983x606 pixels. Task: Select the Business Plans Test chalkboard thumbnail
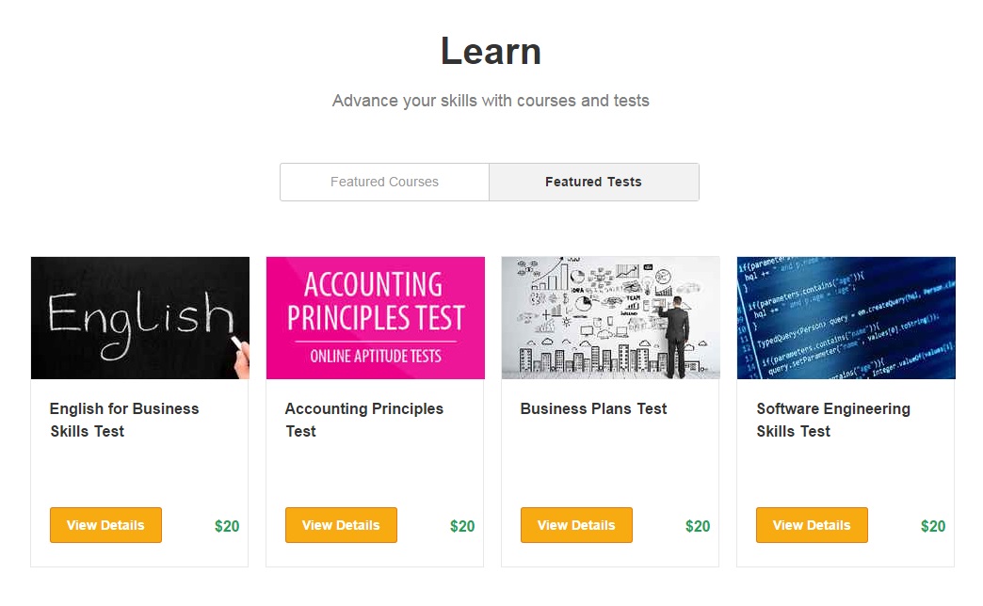click(610, 317)
